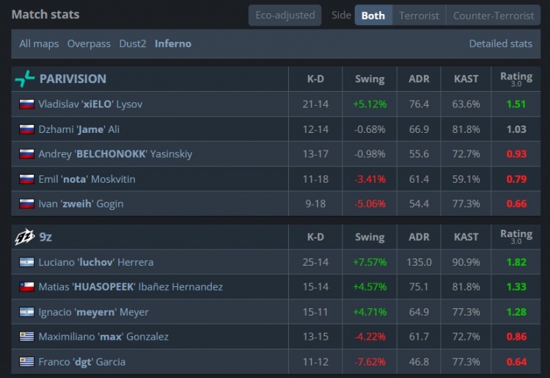Select the Dust2 map tab
Viewport: 550px width, 378px height.
click(133, 44)
